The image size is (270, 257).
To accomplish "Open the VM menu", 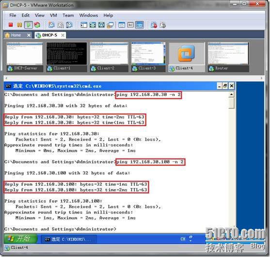I will (x=53, y=16).
